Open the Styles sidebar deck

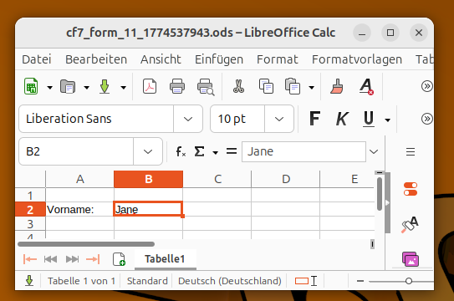pos(411,224)
